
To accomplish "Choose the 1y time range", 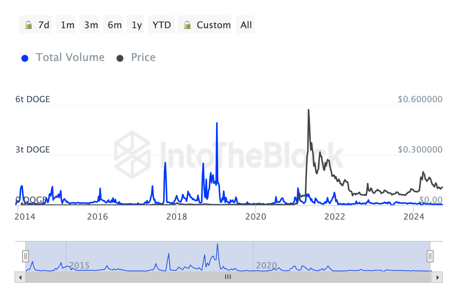I will click(x=137, y=25).
